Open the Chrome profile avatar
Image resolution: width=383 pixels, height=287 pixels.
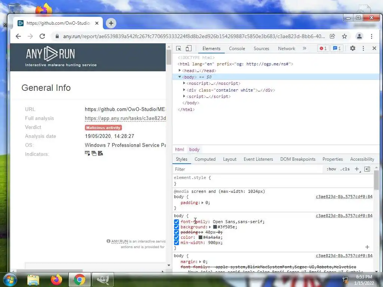click(359, 36)
